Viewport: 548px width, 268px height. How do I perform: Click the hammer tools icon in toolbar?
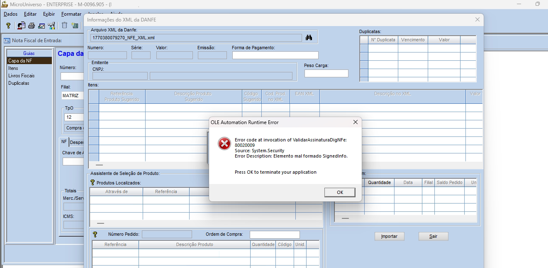[x=51, y=26]
